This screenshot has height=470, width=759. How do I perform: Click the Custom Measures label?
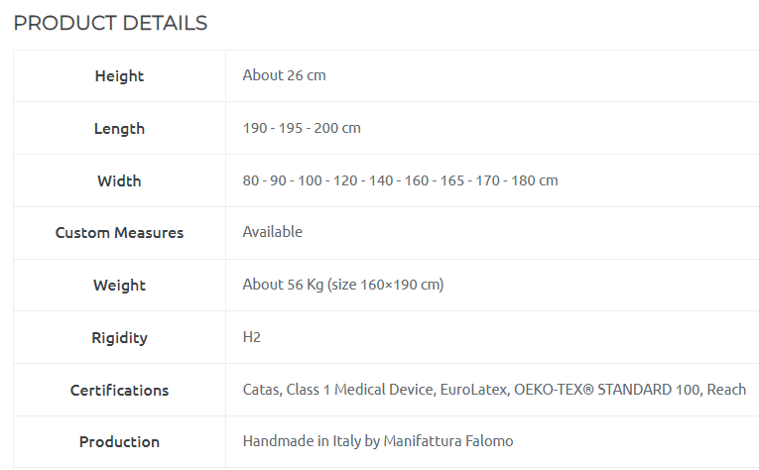[x=119, y=233]
